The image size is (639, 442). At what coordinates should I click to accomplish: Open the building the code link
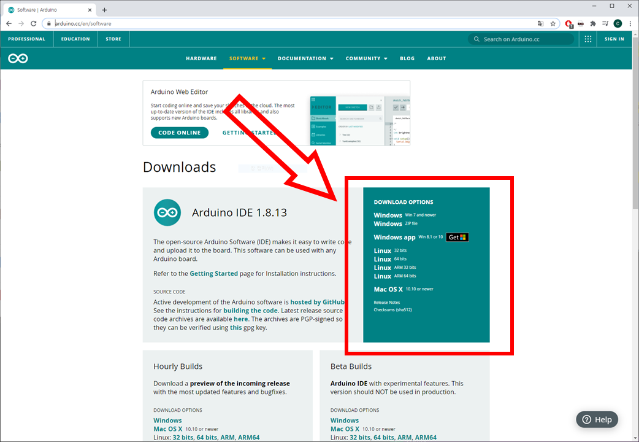pos(251,311)
